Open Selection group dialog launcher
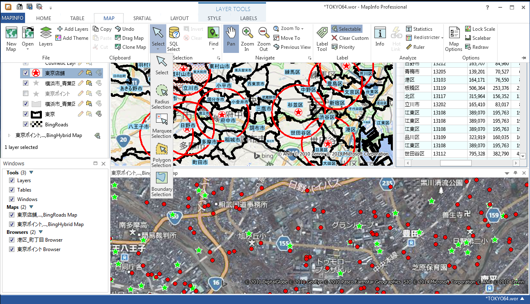 (218, 58)
